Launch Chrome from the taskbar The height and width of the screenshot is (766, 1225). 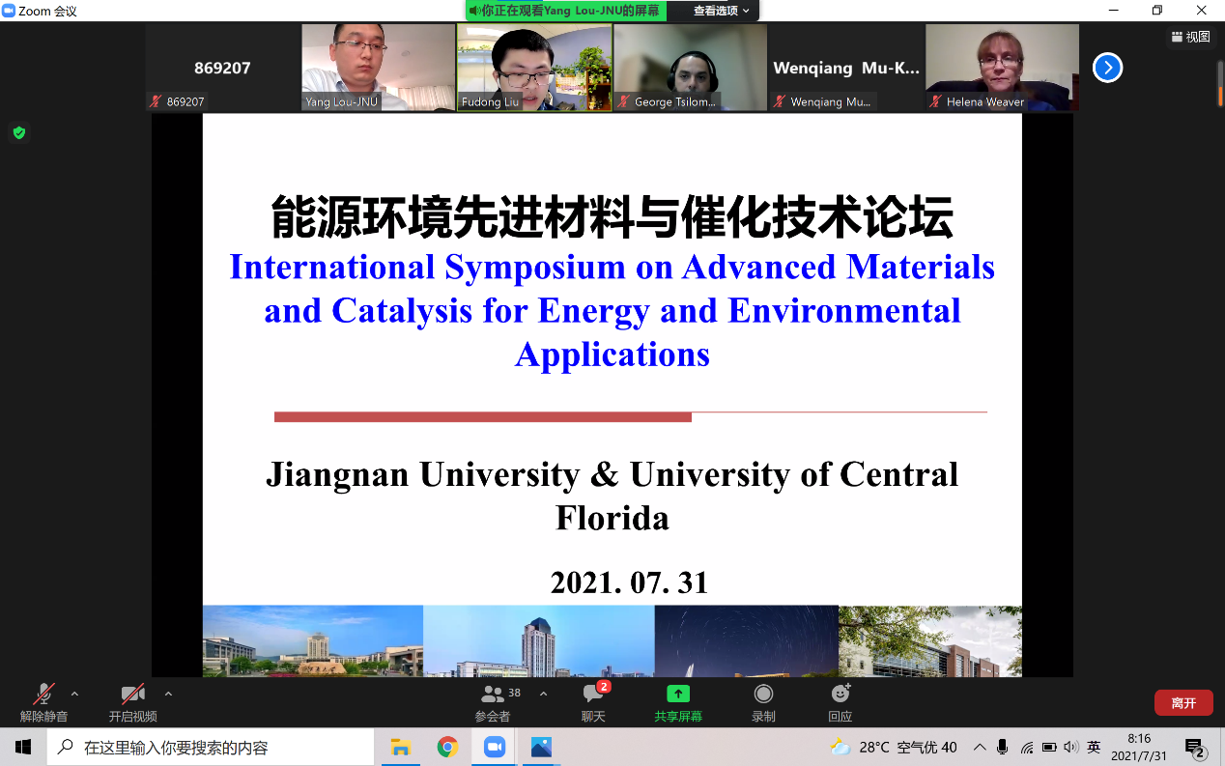[447, 747]
